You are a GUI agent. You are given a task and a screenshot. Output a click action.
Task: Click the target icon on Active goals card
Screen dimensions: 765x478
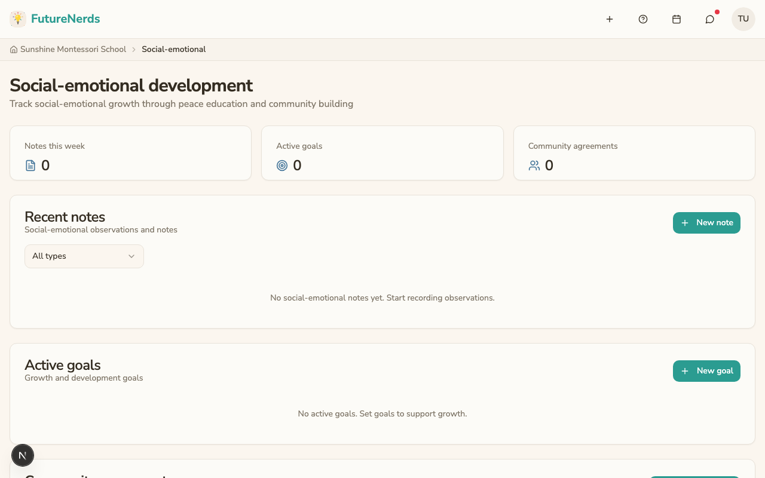point(281,165)
